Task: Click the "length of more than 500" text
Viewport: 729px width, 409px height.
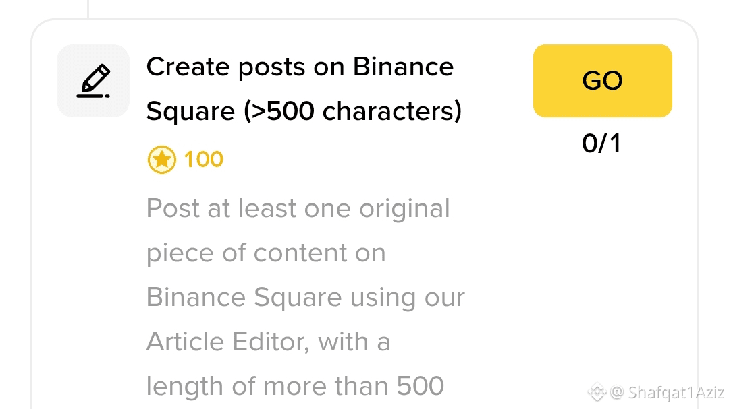Action: (x=295, y=386)
